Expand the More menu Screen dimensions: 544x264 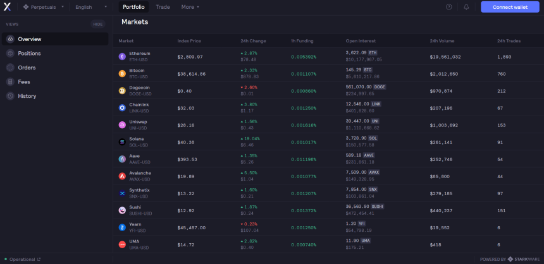(x=190, y=7)
